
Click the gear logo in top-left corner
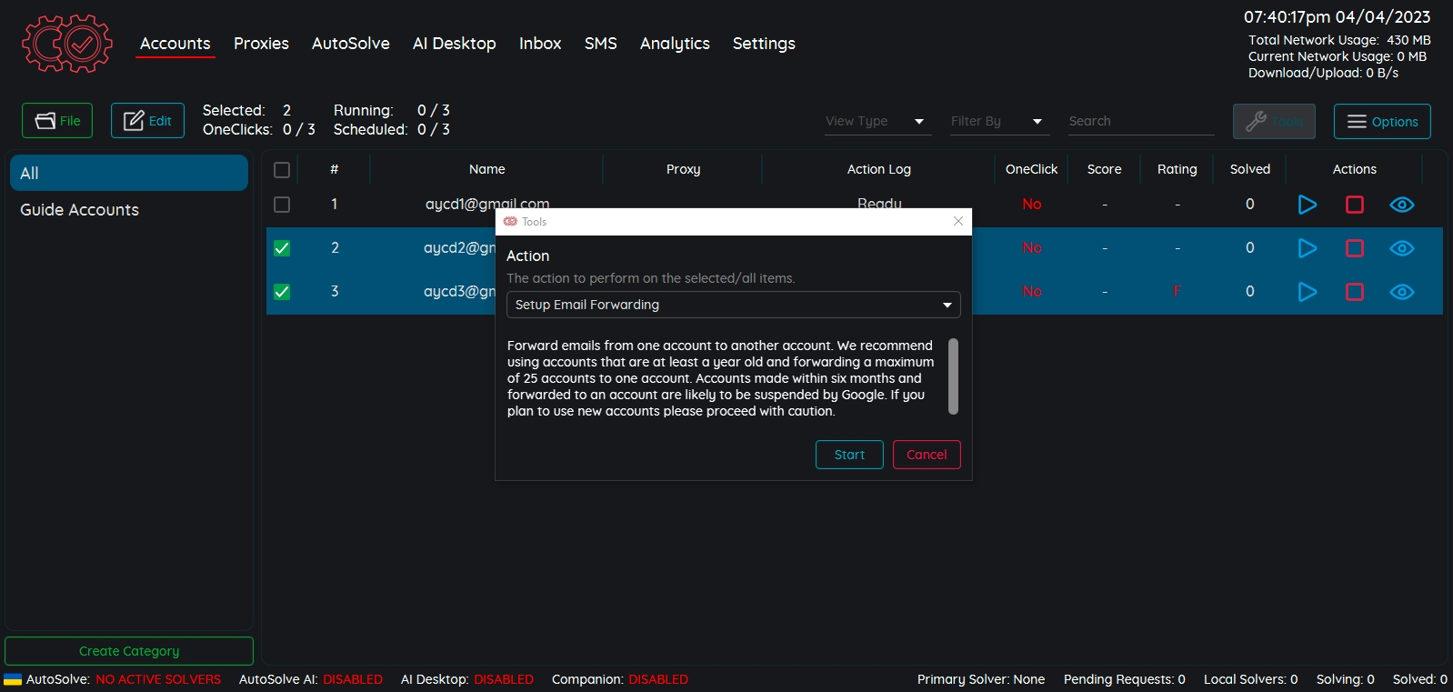(67, 43)
